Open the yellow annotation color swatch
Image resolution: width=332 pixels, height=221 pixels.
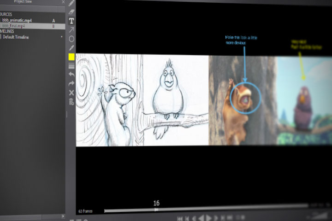click(x=71, y=57)
